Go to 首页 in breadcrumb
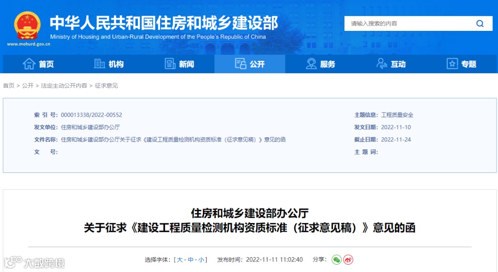Image resolution: width=498 pixels, height=272 pixels. click(x=9, y=86)
